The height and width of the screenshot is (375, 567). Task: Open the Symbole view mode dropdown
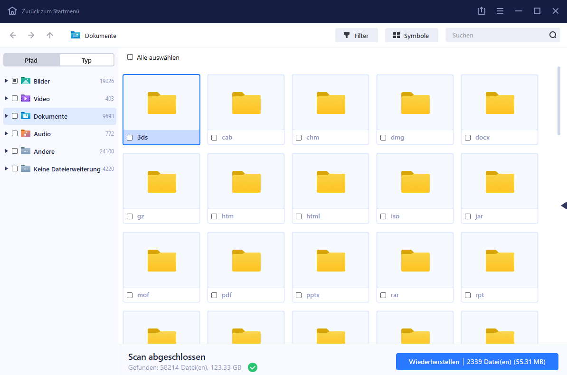tap(412, 35)
